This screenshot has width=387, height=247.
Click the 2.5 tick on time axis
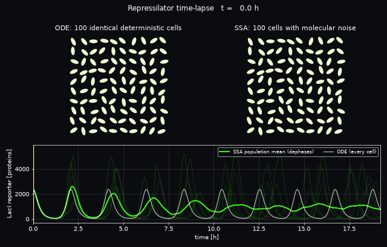(78, 228)
